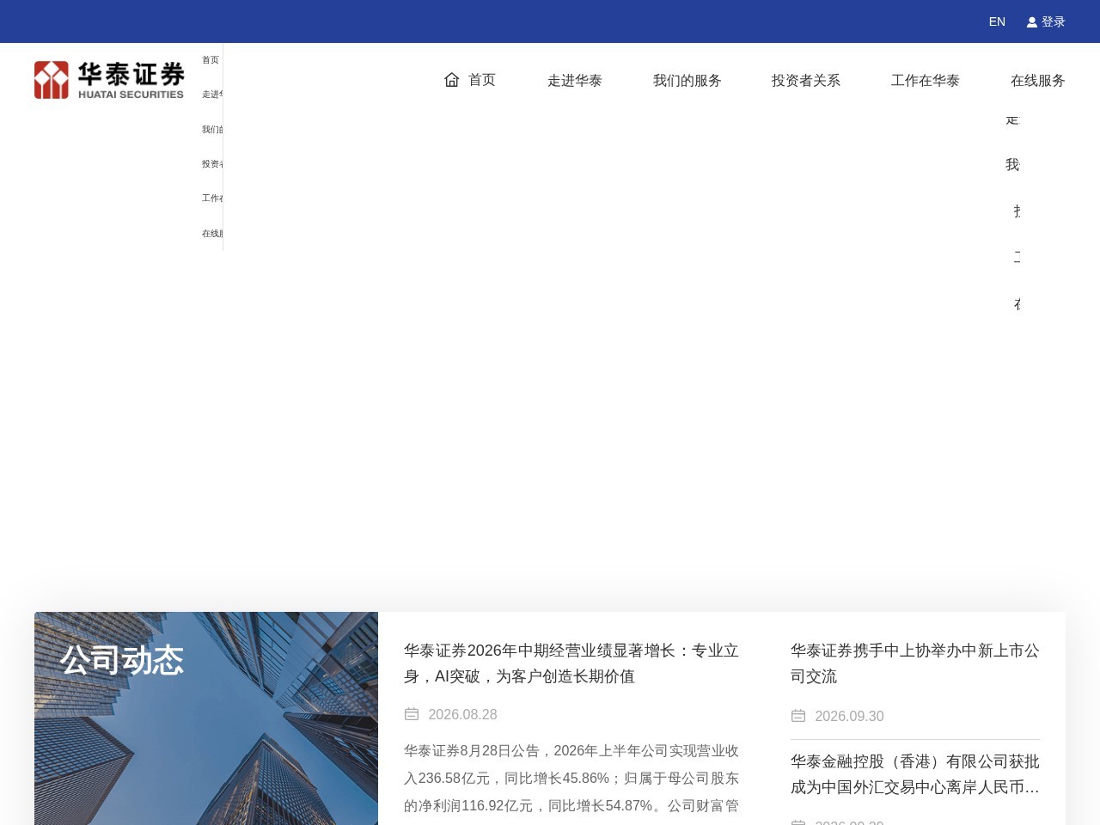This screenshot has width=1100, height=825.
Task: Click the calendar icon beside 2026.08.28
Action: pyautogui.click(x=412, y=714)
